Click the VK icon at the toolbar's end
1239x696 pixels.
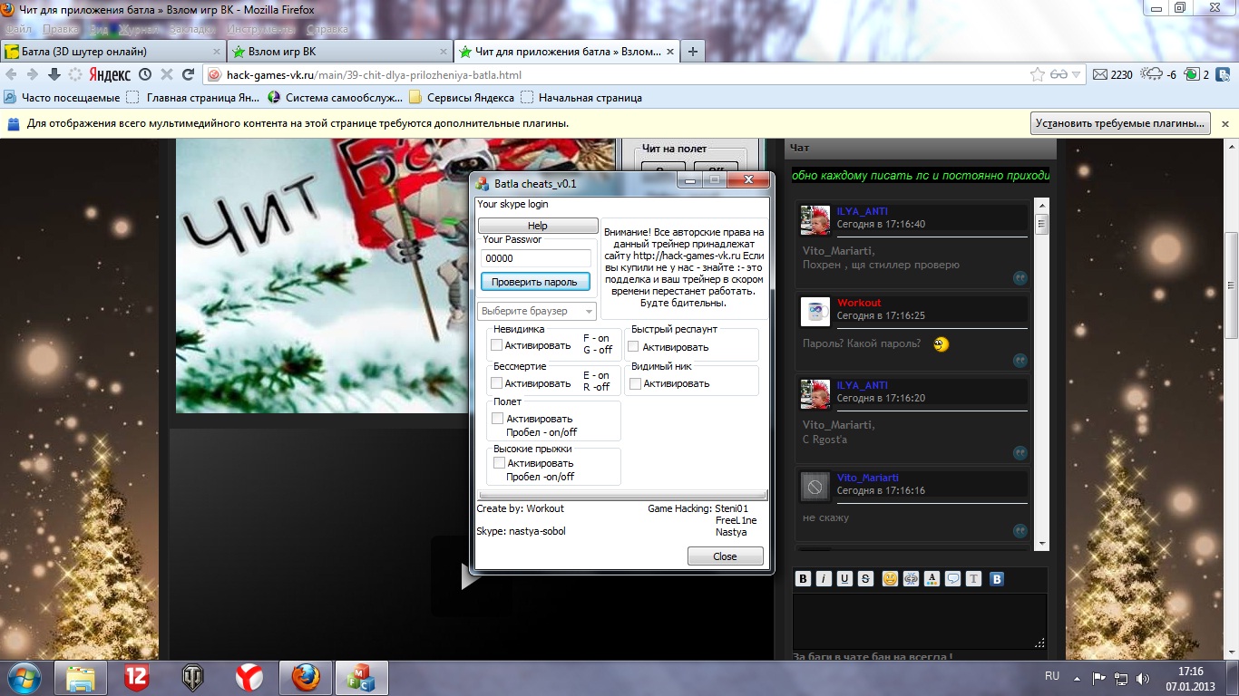click(x=1223, y=74)
